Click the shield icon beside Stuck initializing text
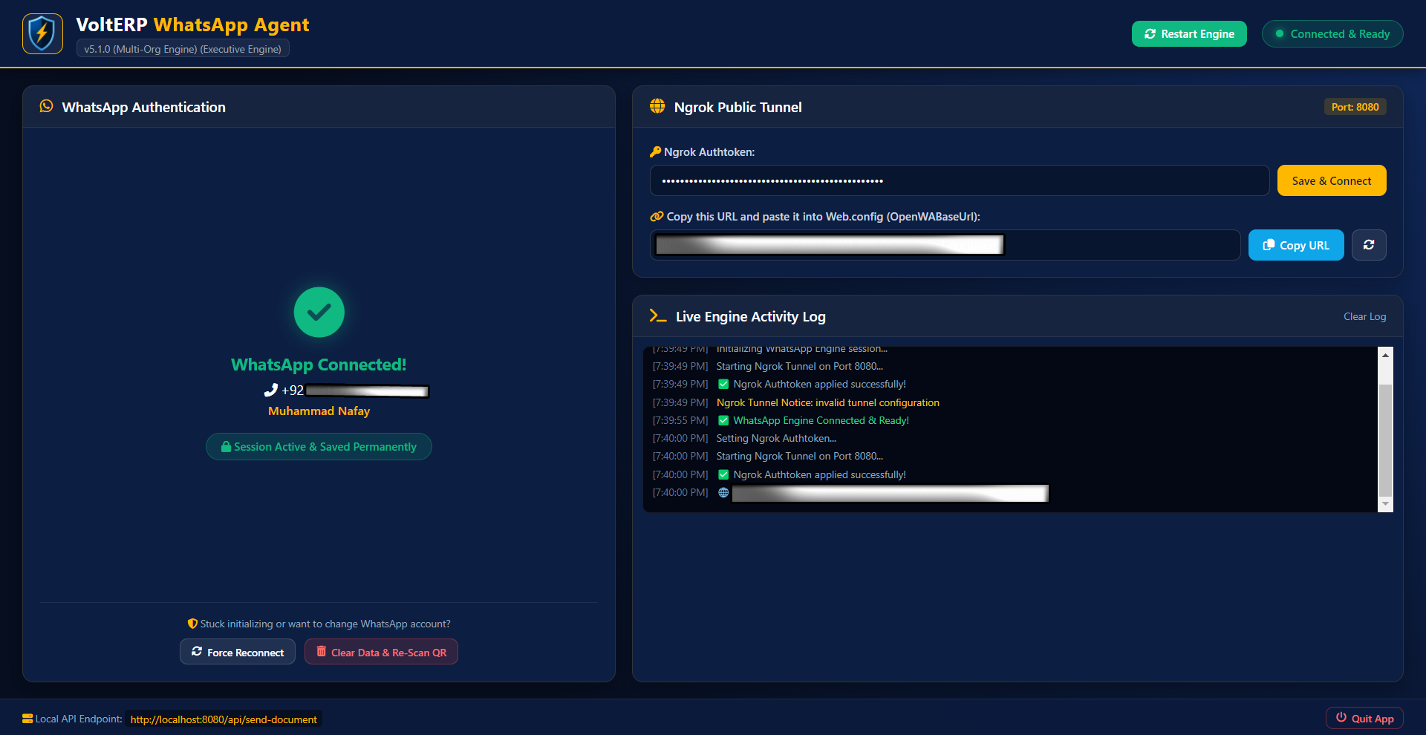This screenshot has width=1426, height=735. [192, 624]
